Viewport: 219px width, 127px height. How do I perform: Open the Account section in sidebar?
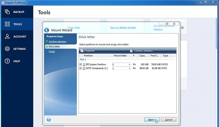click(x=17, y=36)
